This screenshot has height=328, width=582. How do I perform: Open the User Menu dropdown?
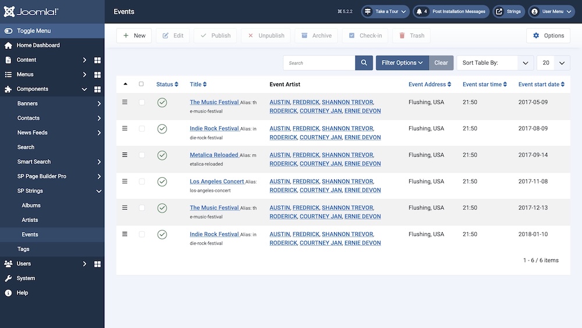tap(551, 12)
